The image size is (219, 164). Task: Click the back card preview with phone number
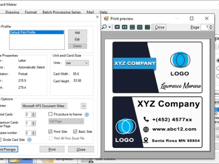[x=157, y=122]
